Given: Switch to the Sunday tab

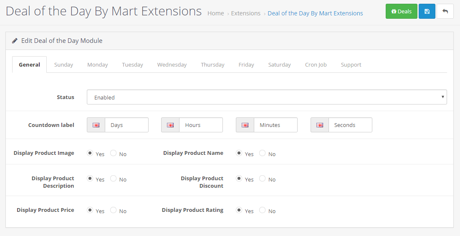Looking at the screenshot, I should pos(64,65).
